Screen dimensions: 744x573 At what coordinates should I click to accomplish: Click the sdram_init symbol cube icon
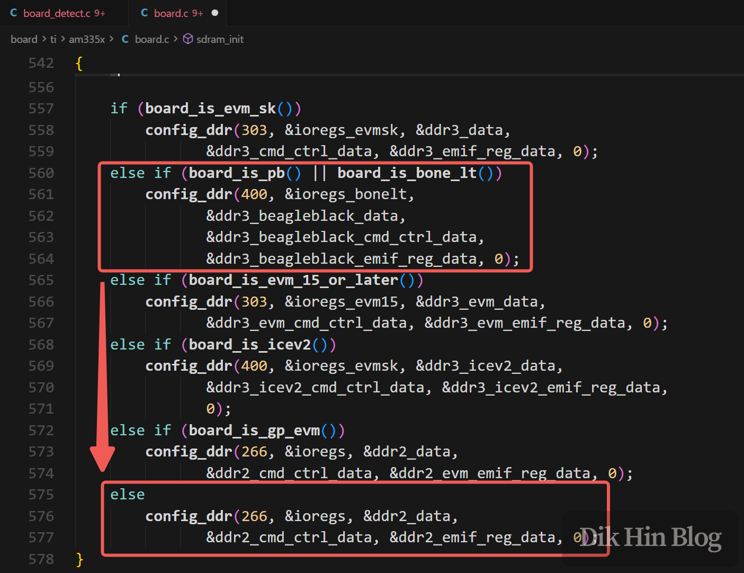(188, 39)
